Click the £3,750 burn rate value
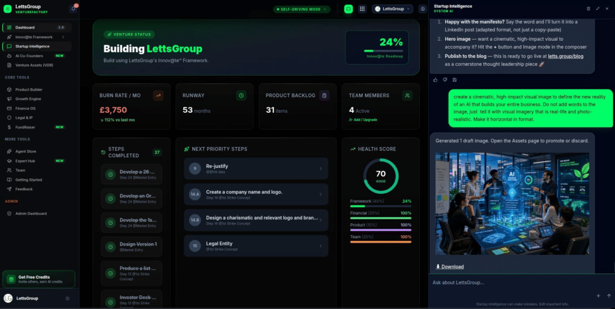This screenshot has height=309, width=615. (113, 110)
